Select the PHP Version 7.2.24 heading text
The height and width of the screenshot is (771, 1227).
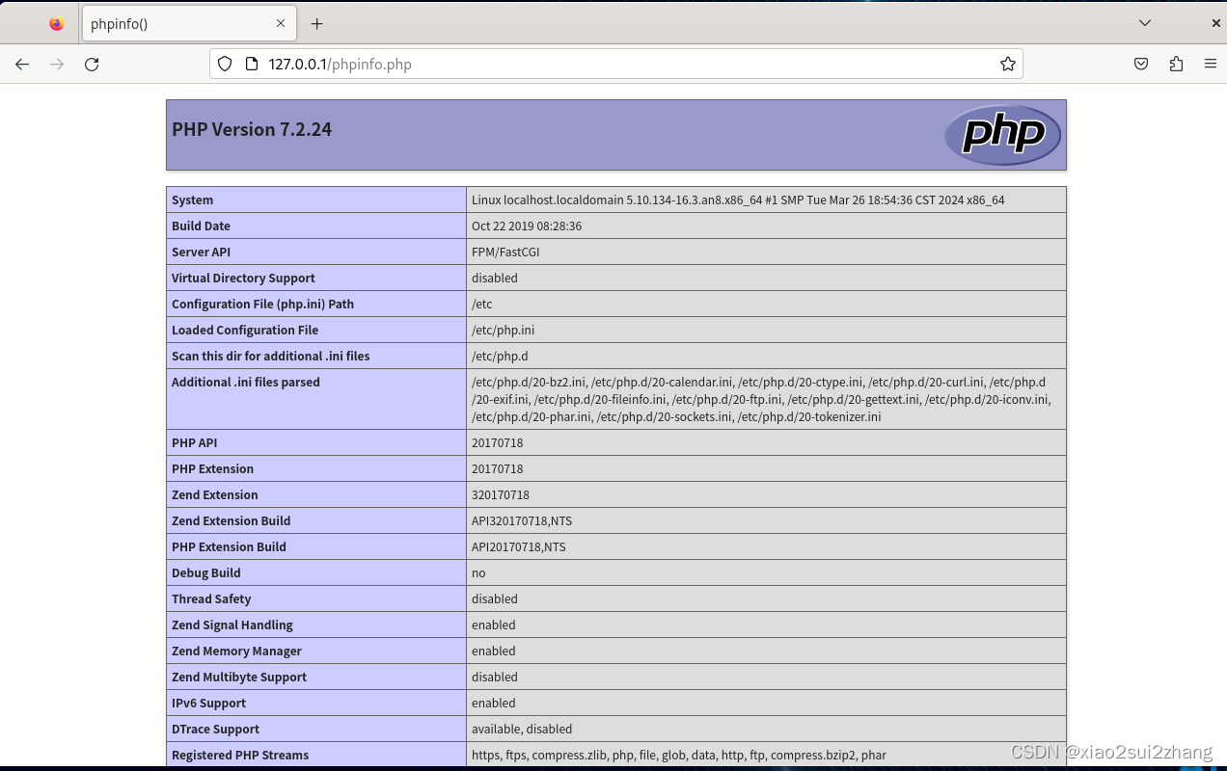pyautogui.click(x=251, y=128)
